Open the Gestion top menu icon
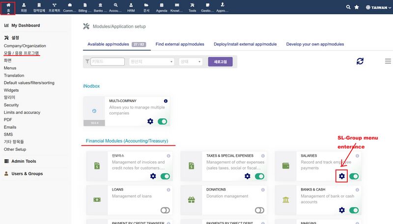The image size is (393, 224). coord(207,5)
